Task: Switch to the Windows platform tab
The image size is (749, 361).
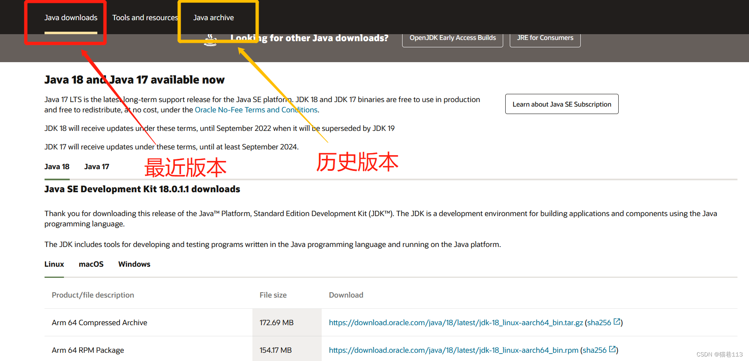Action: tap(134, 264)
